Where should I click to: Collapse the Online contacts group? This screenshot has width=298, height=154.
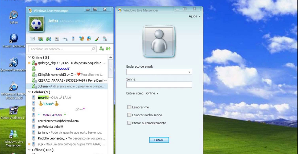pyautogui.click(x=30, y=58)
